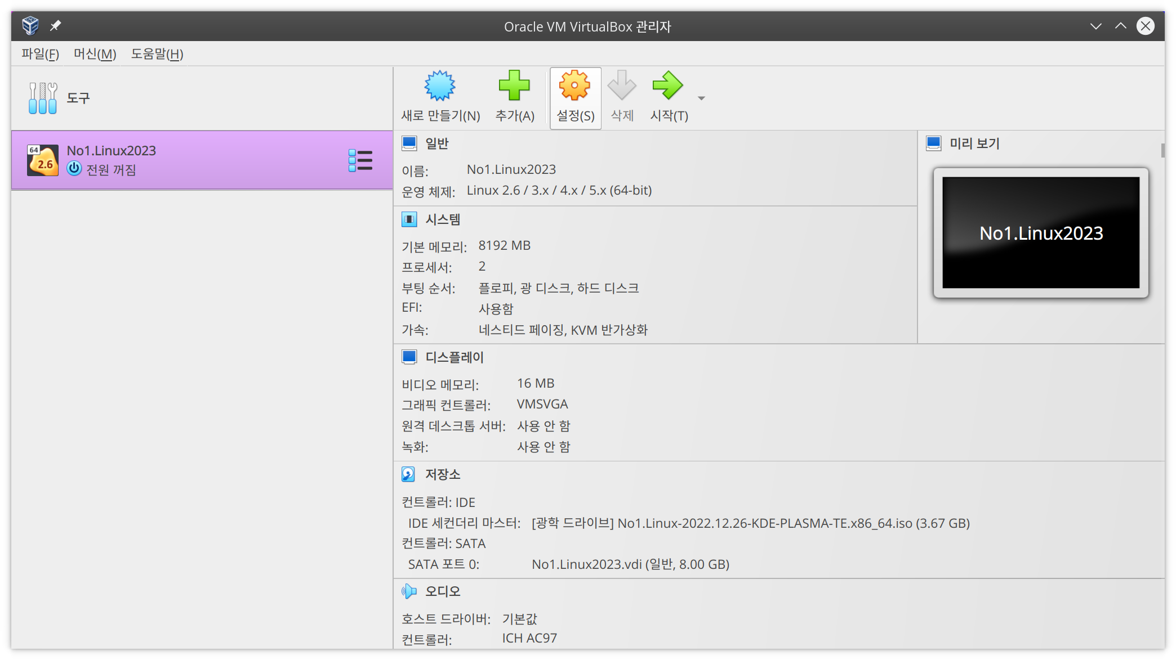Screen dimensions: 1176x660
Task: Click the 시스템 section chip icon
Action: pos(409,219)
